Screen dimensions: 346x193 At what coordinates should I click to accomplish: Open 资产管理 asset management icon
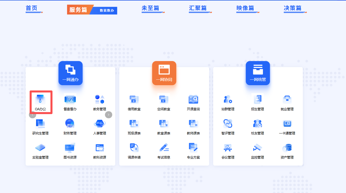pos(287,148)
